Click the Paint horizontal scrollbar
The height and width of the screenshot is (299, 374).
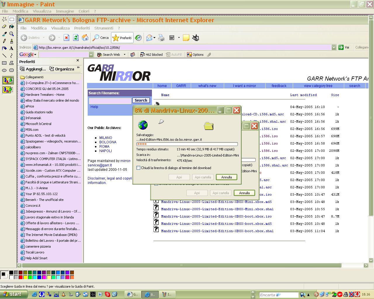(x=181, y=265)
